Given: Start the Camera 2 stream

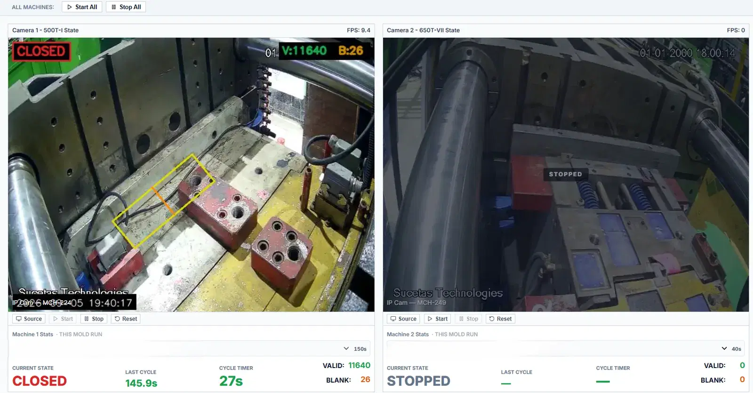Looking at the screenshot, I should (437, 319).
